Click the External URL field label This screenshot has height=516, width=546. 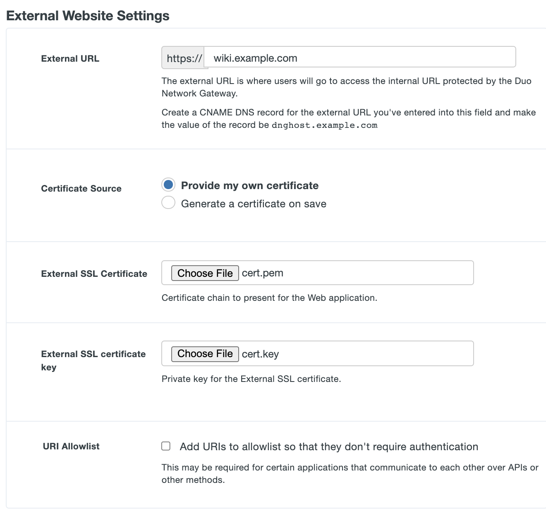click(70, 58)
